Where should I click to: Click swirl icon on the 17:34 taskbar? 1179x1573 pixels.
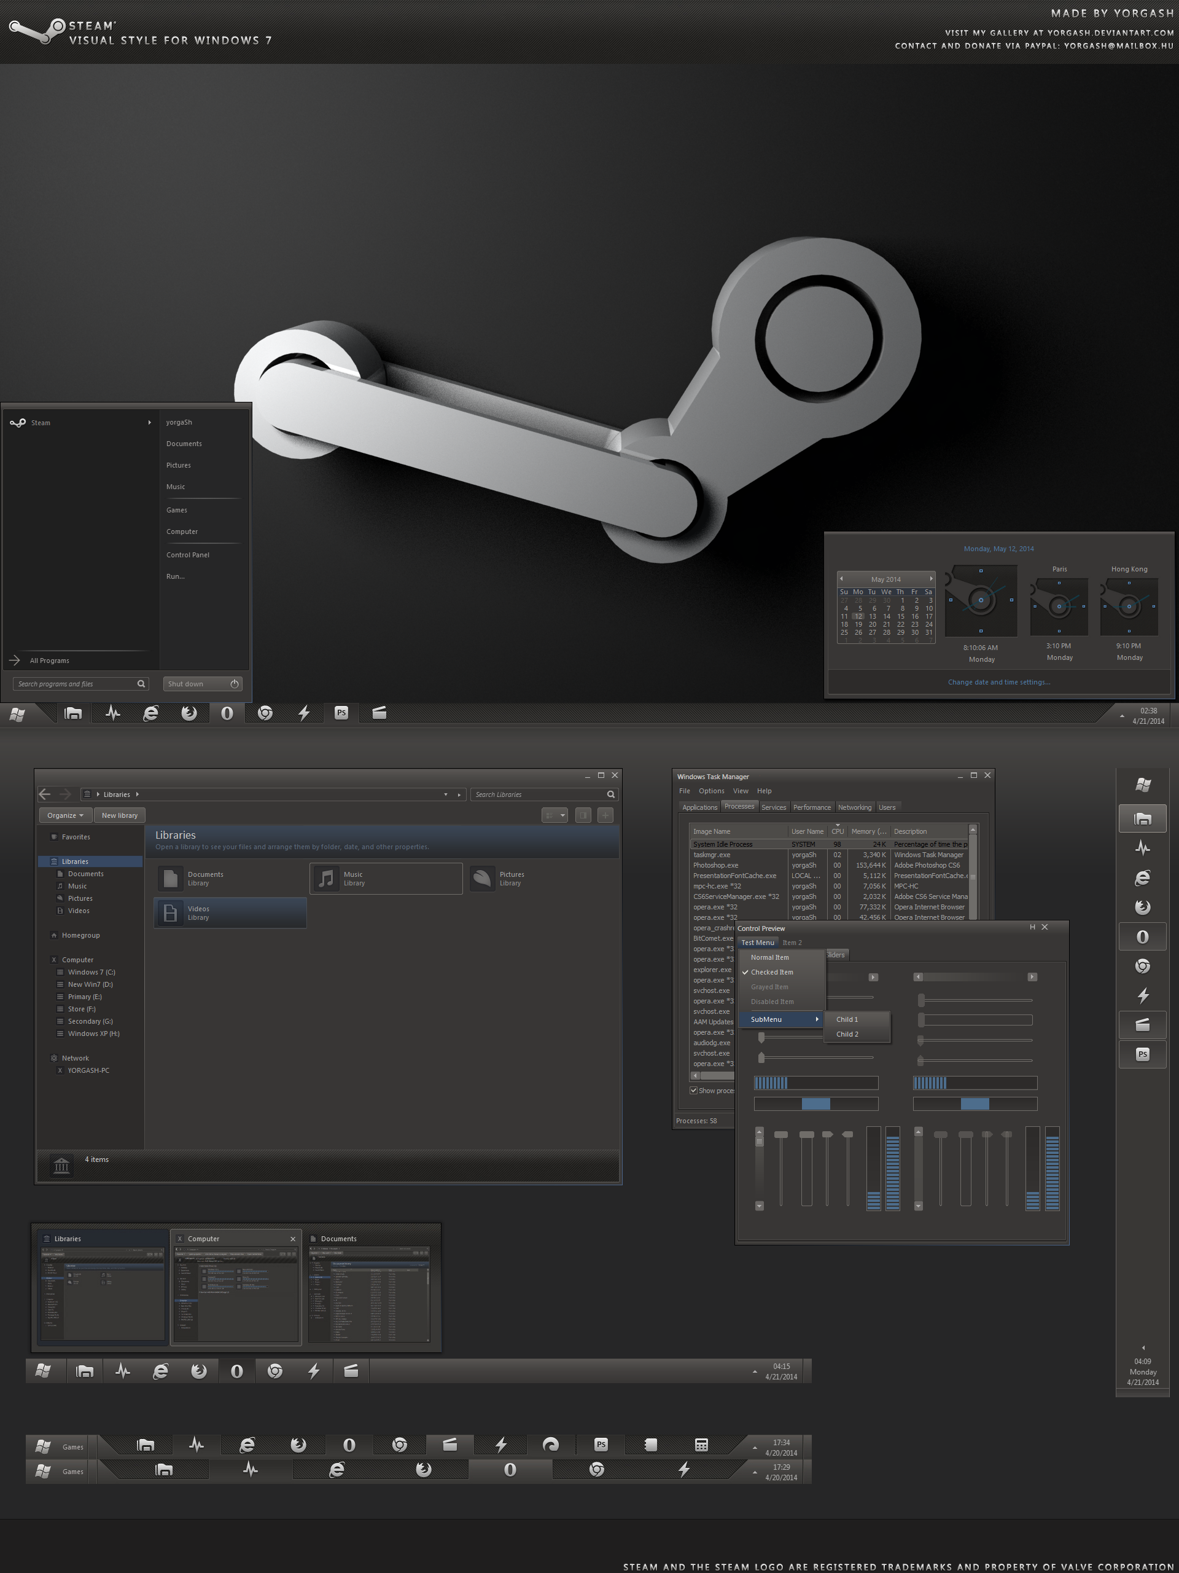pyautogui.click(x=550, y=1445)
